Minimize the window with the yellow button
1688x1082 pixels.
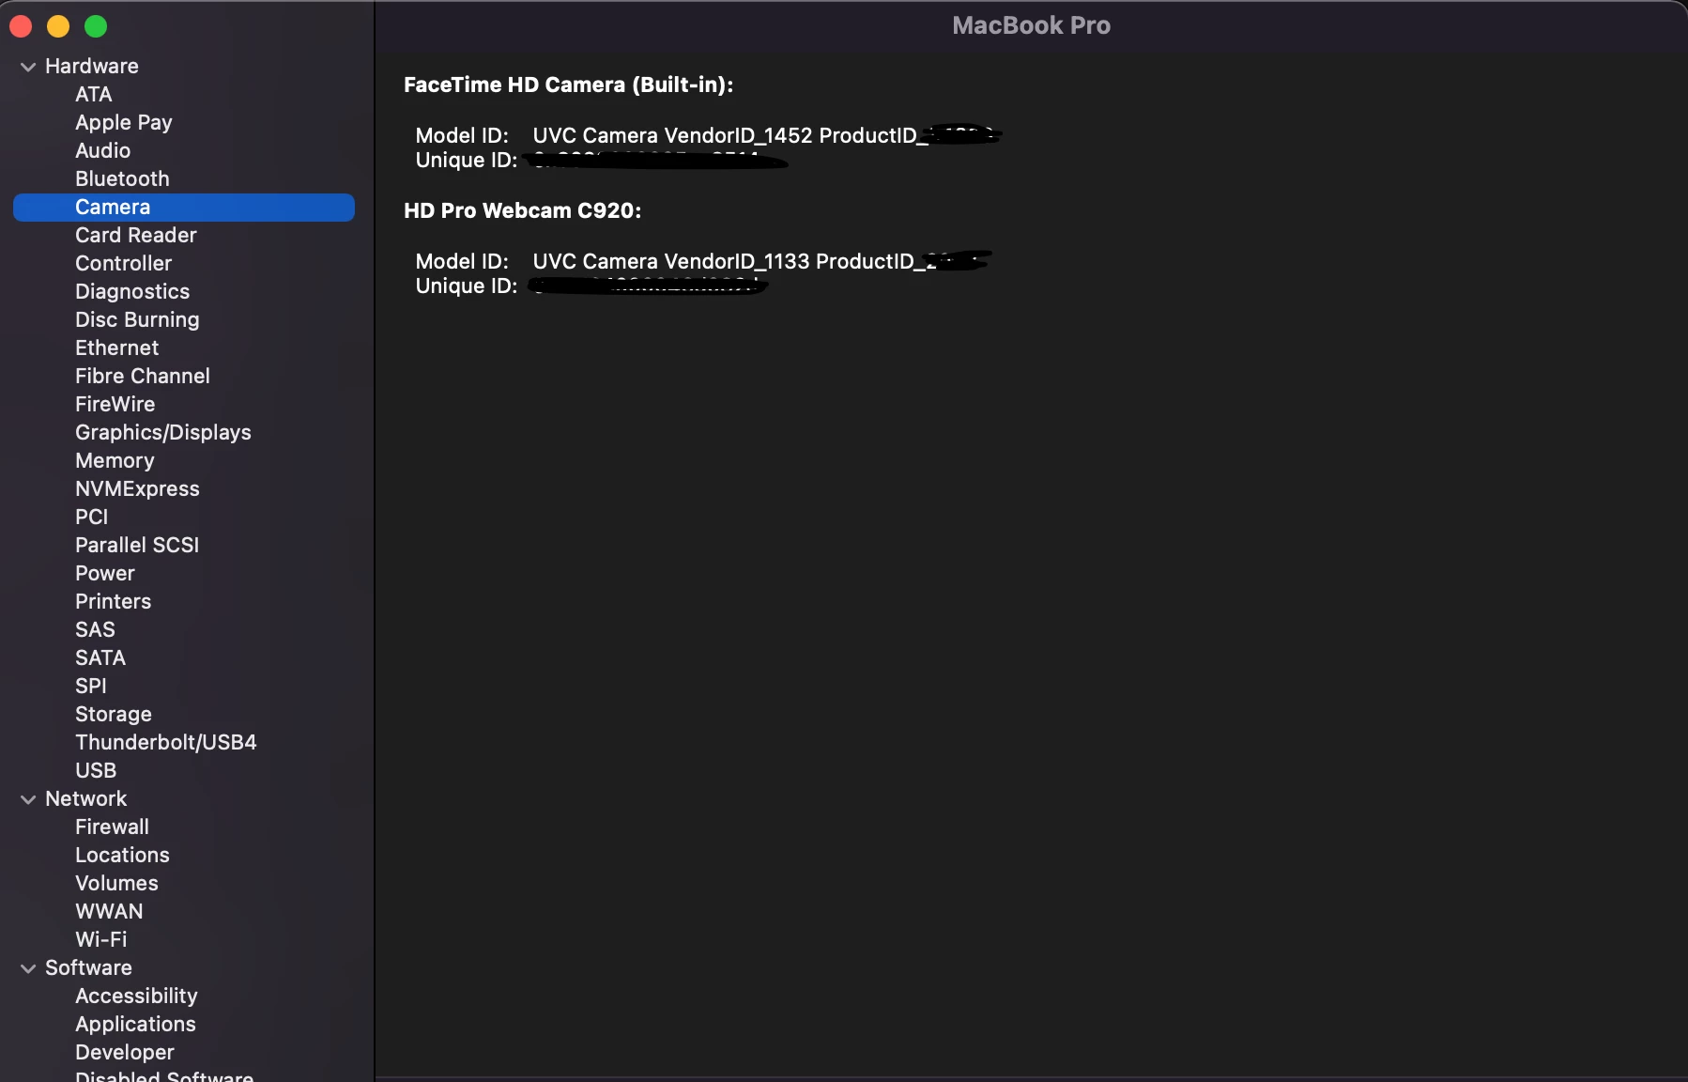click(x=58, y=27)
